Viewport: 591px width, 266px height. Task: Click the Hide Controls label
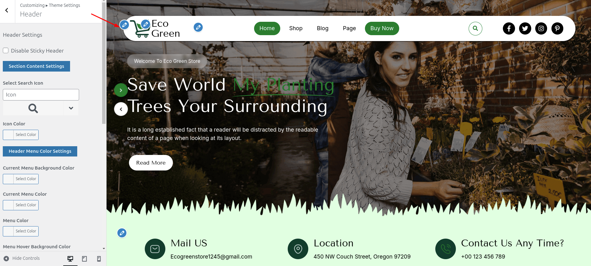point(26,258)
